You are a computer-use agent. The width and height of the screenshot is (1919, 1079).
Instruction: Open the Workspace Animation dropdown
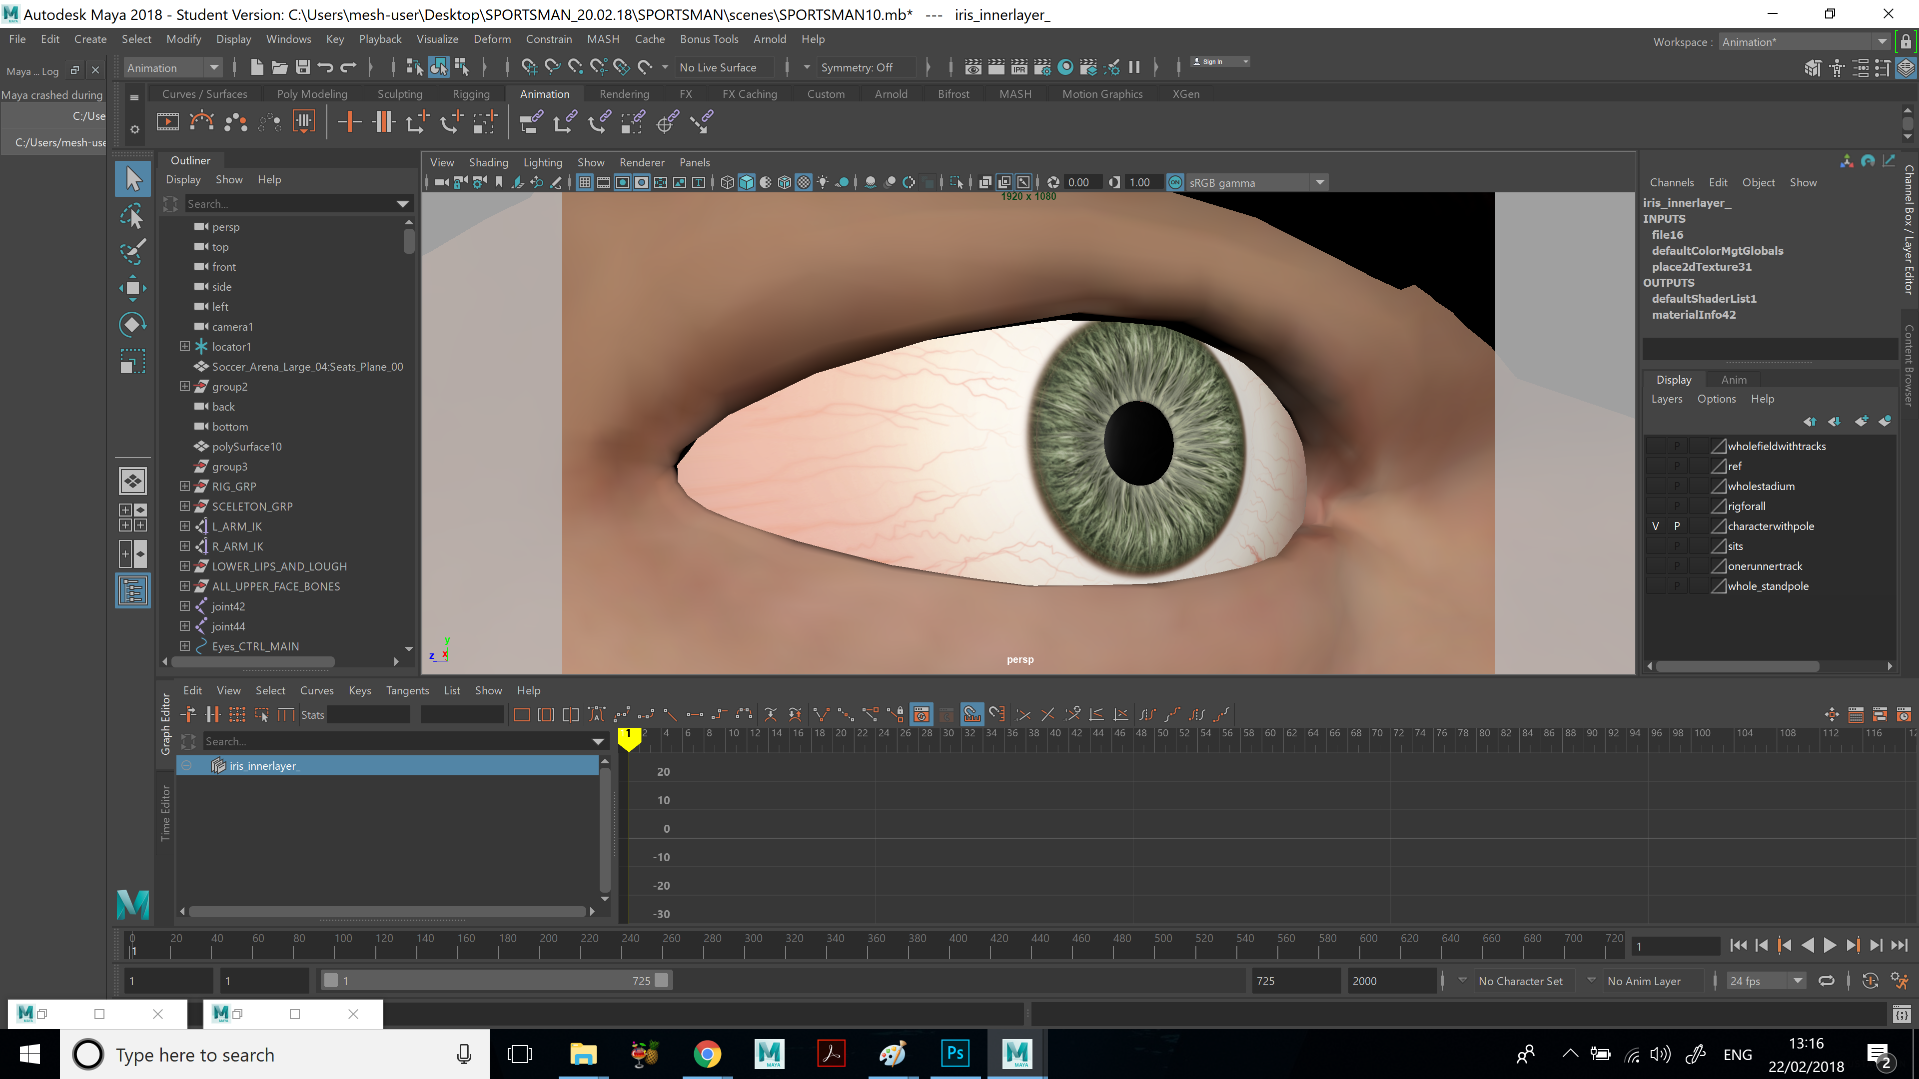pyautogui.click(x=1804, y=41)
